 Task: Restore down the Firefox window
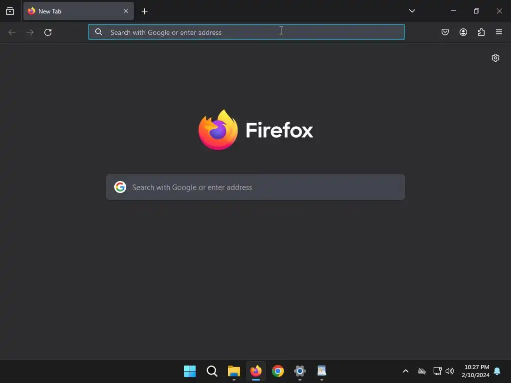pyautogui.click(x=477, y=11)
